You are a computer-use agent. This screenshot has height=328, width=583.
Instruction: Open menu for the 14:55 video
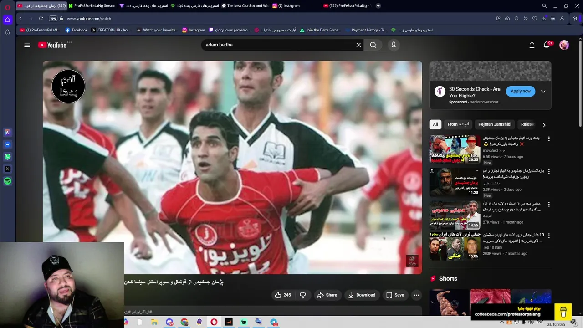click(549, 204)
